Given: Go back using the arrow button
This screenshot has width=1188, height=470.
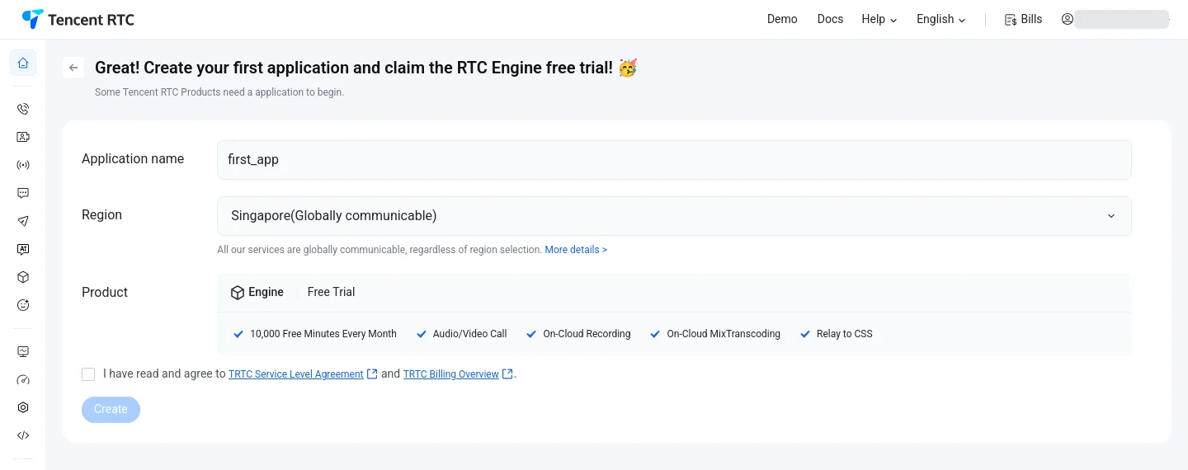Looking at the screenshot, I should 73,68.
